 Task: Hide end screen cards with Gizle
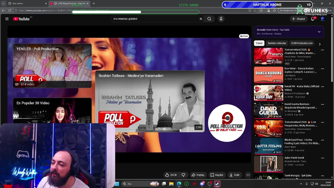click(244, 36)
